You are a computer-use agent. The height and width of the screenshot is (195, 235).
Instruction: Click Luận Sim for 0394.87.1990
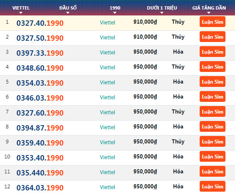(x=213, y=126)
